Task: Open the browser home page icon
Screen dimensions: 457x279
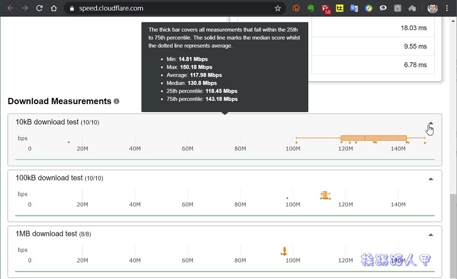Action: [54, 8]
